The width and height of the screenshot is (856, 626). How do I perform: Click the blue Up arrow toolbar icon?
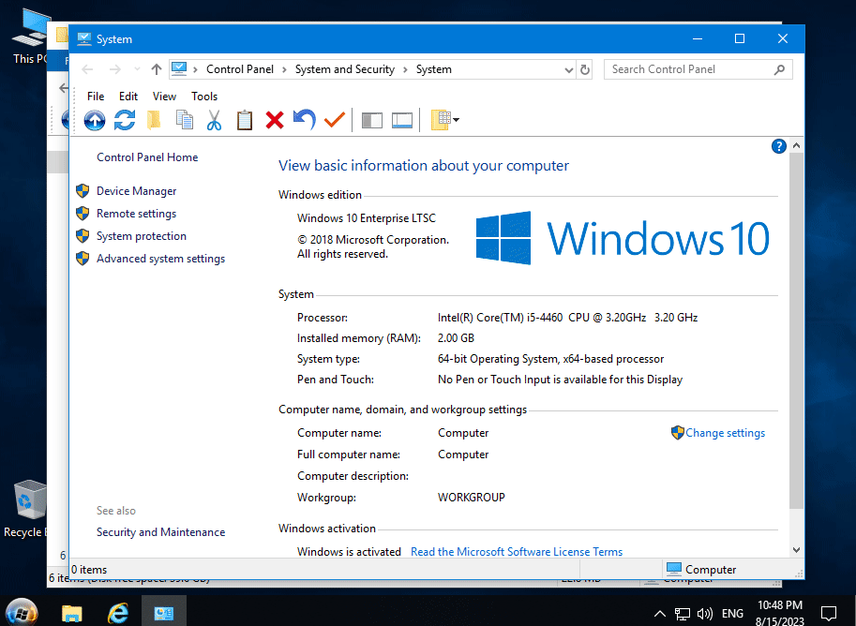(95, 120)
